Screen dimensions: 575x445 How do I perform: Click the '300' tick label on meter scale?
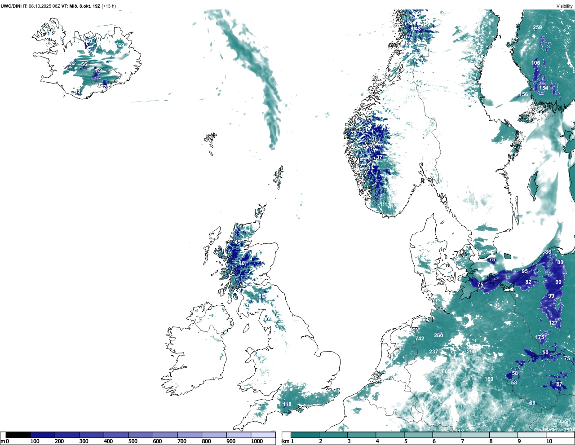(x=84, y=441)
